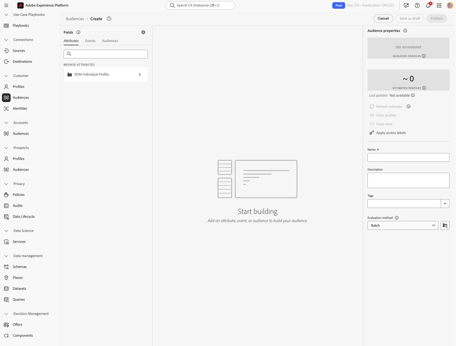This screenshot has height=346, width=456.
Task: Click the Refresh estimate info icon
Action: (408, 106)
